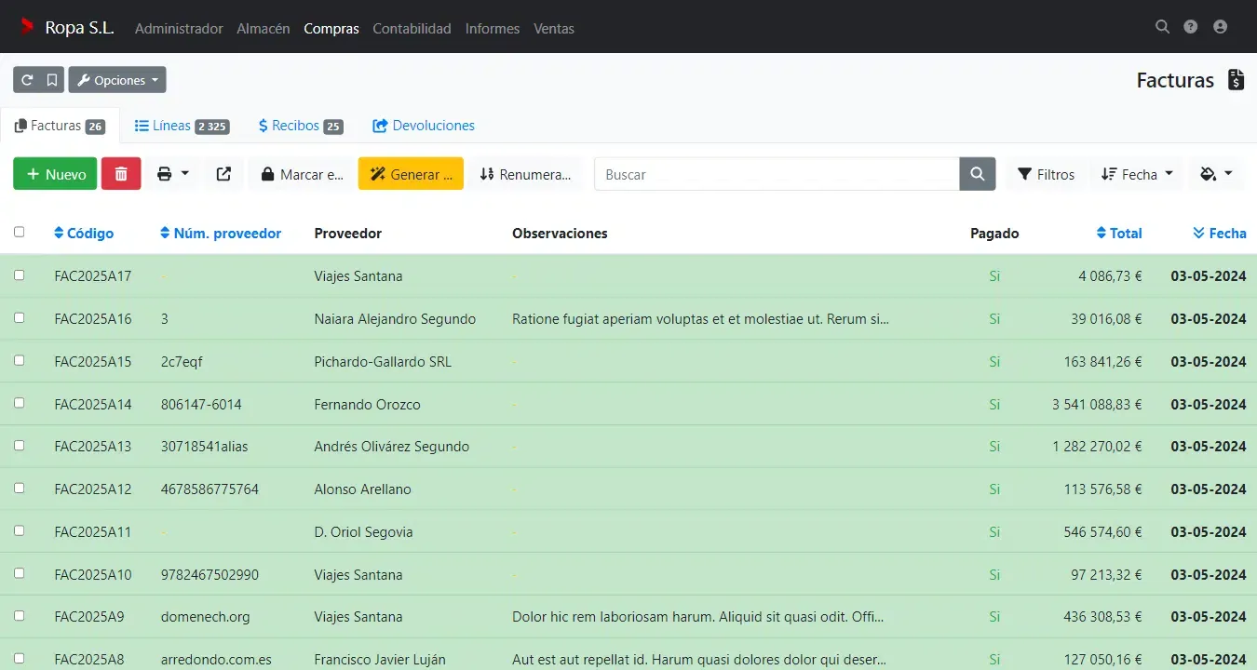
Task: Tick the checkbox for invoice FAC2025A17
Action: [x=20, y=275]
